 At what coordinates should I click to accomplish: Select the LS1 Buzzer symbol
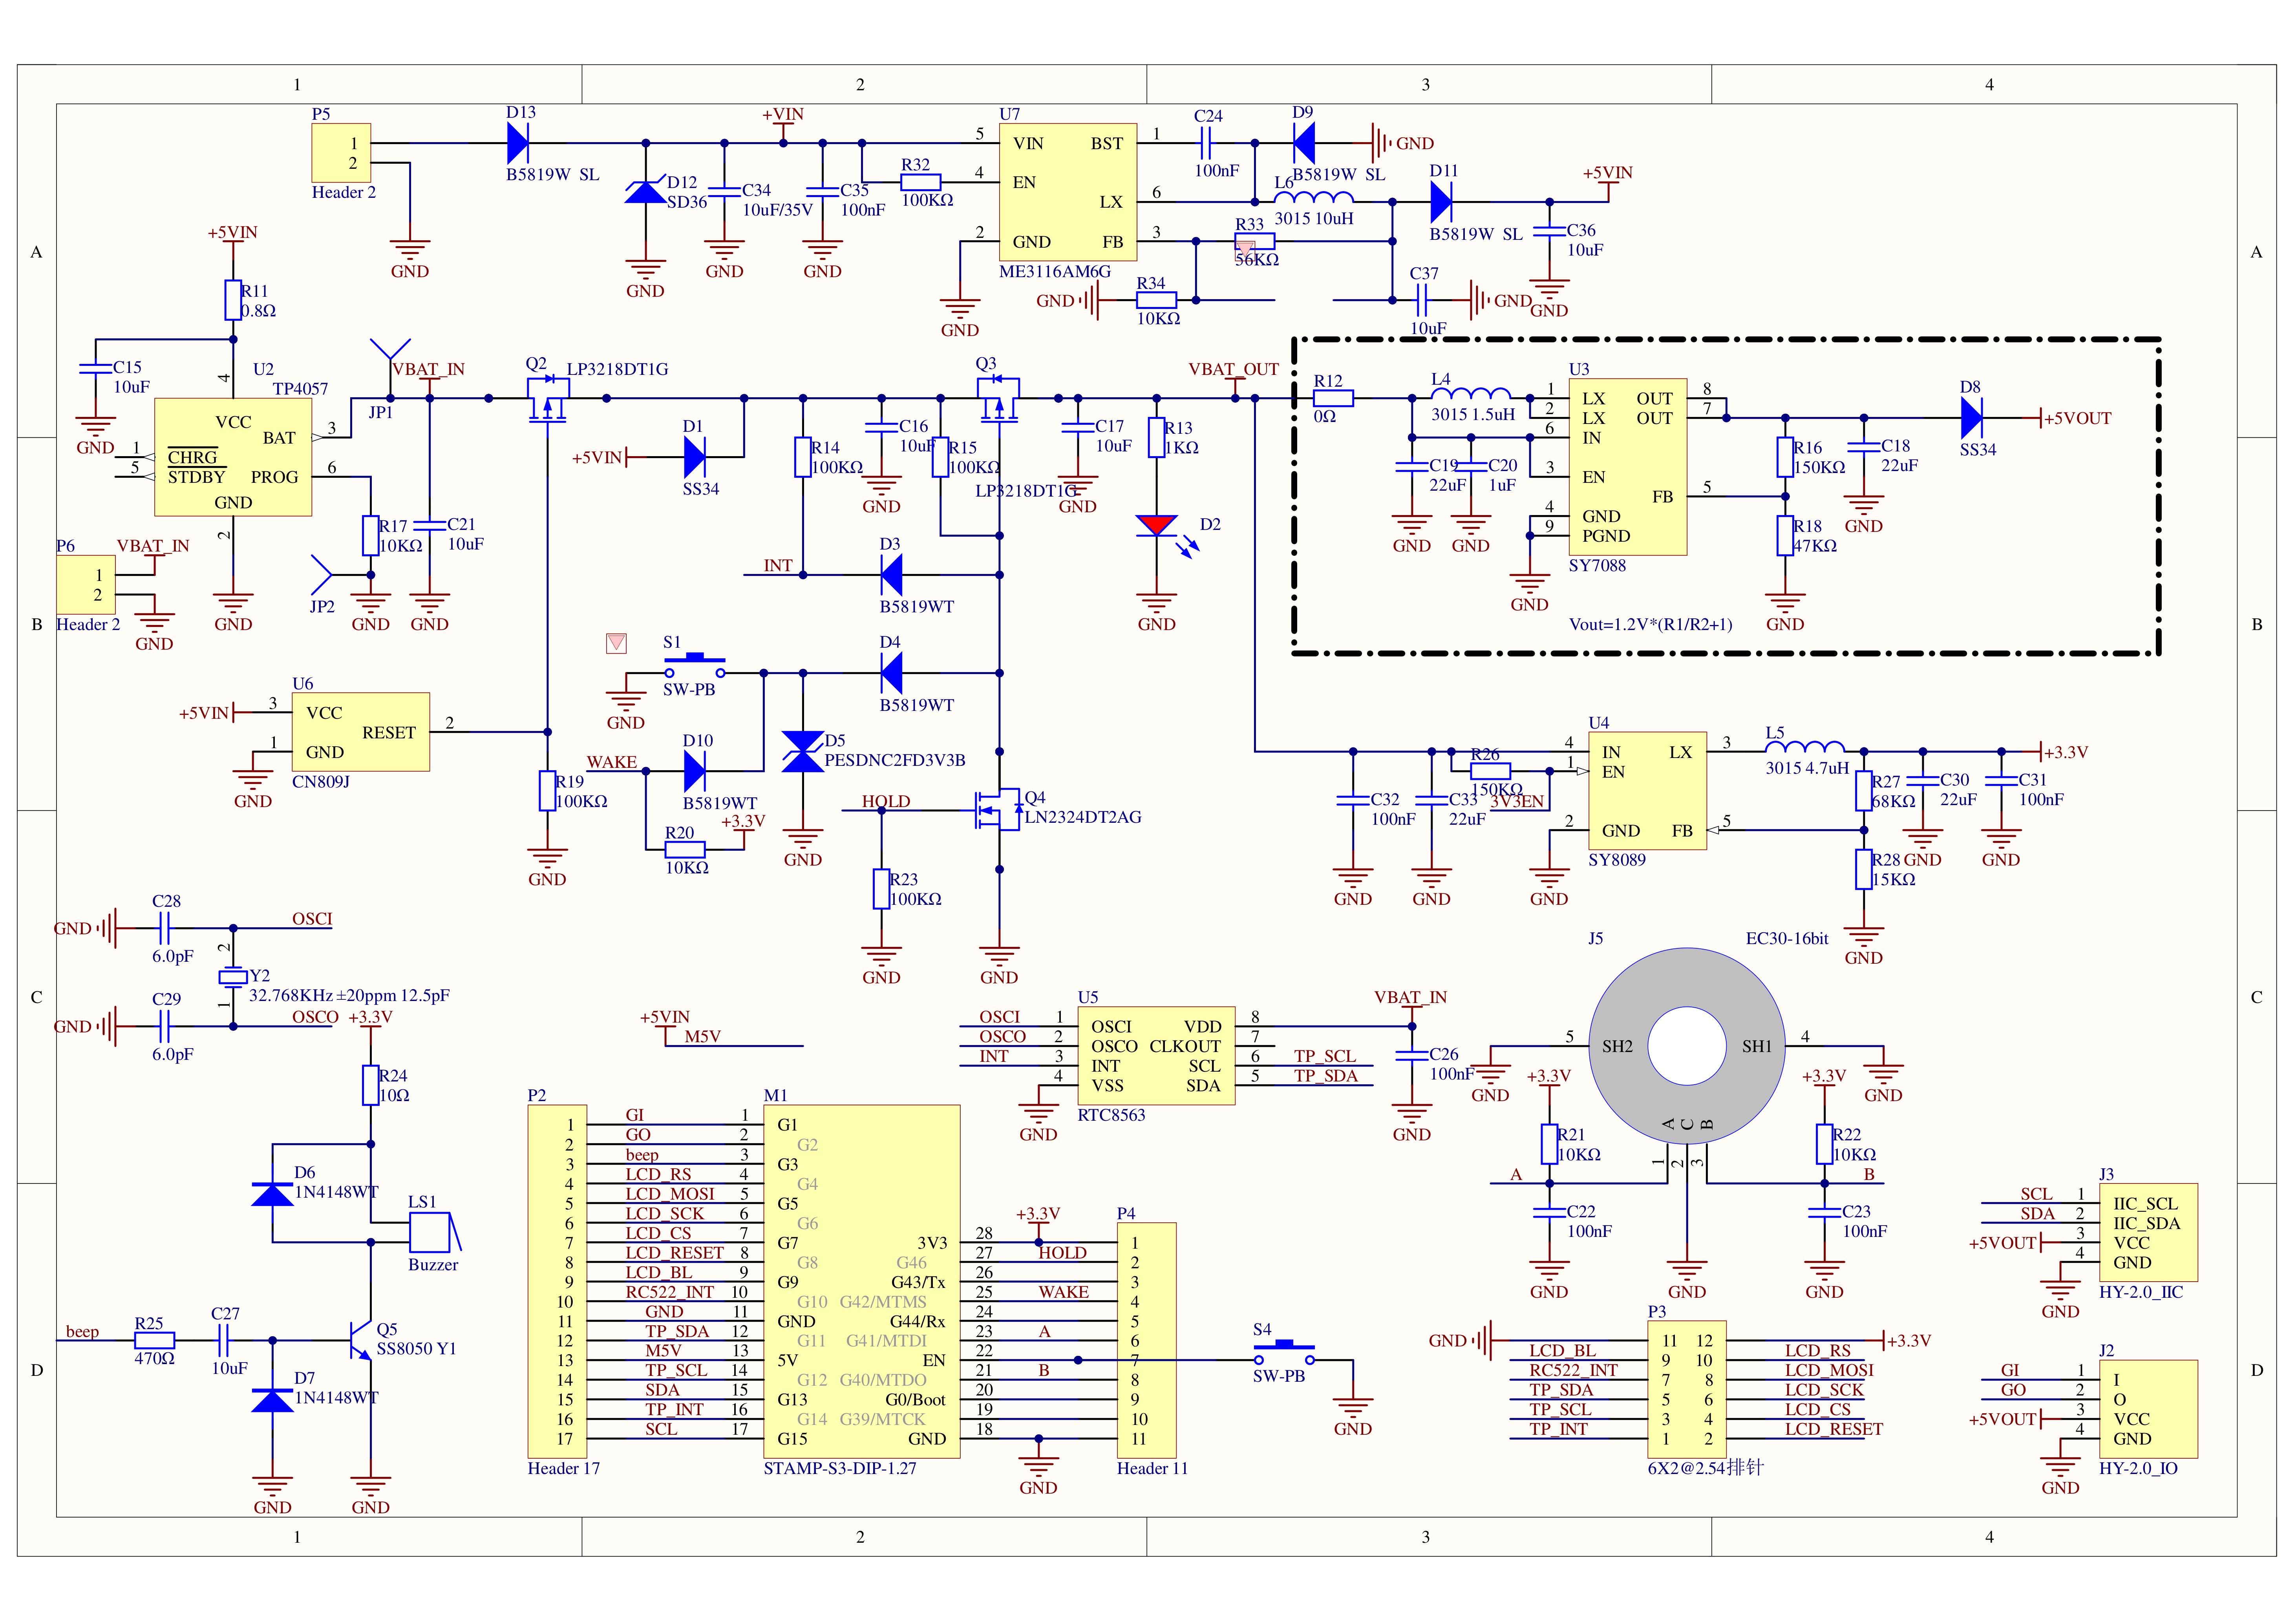435,1232
